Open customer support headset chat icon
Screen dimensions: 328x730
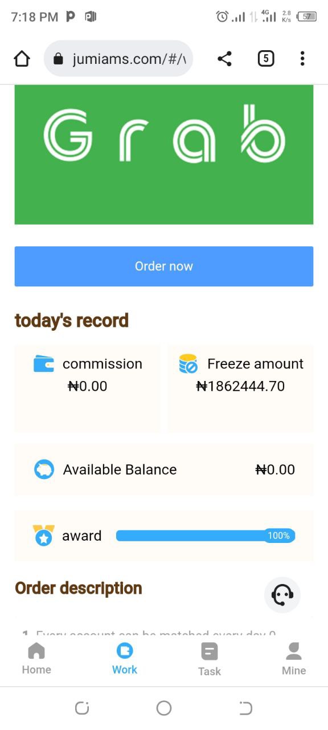click(x=282, y=595)
